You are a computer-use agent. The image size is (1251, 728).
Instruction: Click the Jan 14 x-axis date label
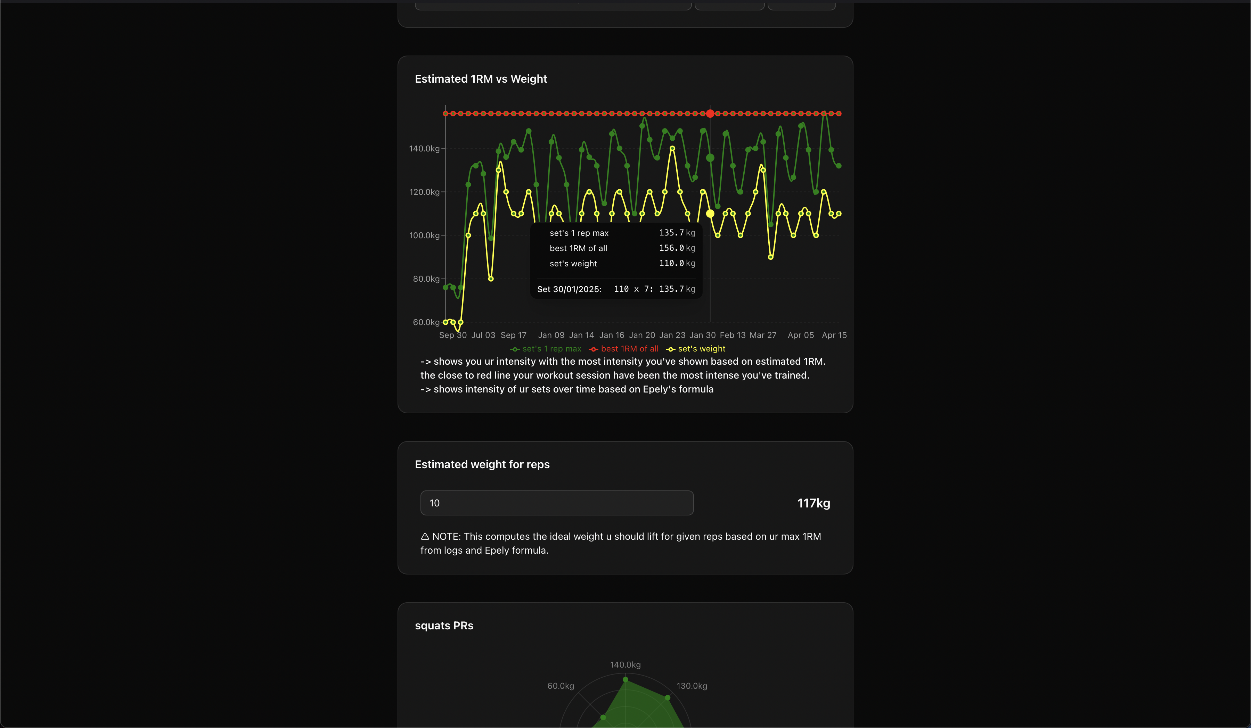pyautogui.click(x=581, y=335)
